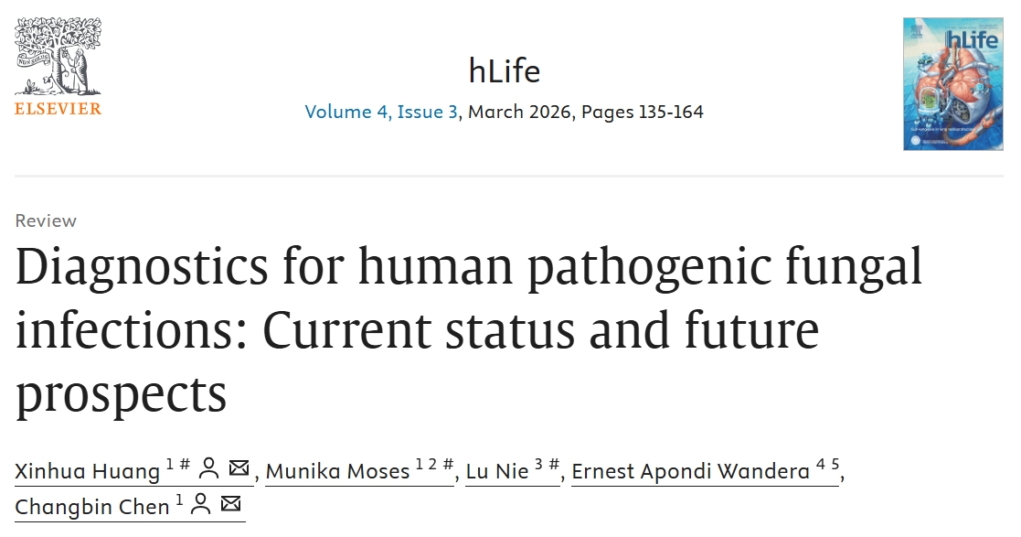Click the profile icon beside Xinhua Huang
The width and height of the screenshot is (1021, 537).
pyautogui.click(x=208, y=469)
